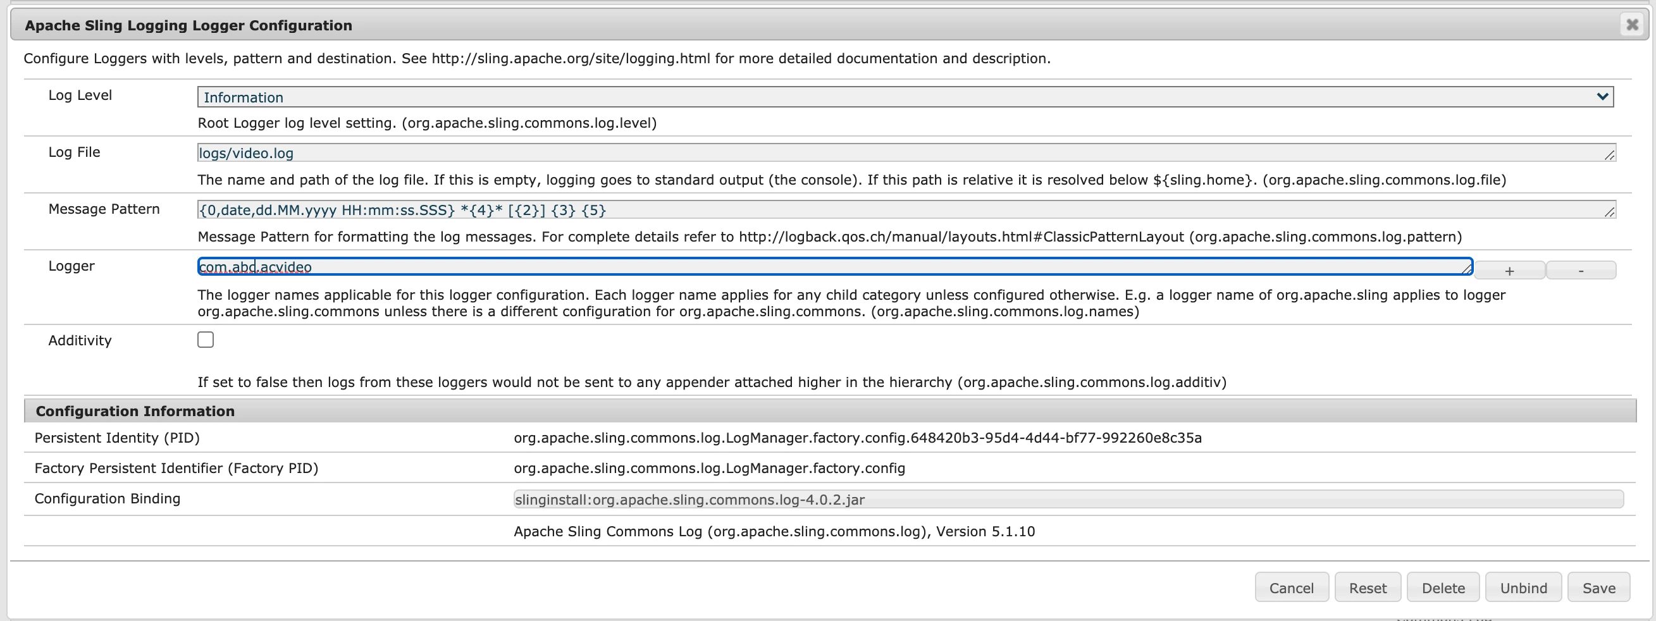Cancel the configuration changes

[x=1292, y=587]
